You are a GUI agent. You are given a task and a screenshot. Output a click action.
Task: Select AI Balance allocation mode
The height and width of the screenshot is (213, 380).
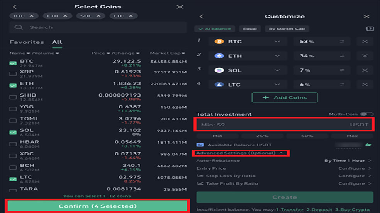(214, 29)
